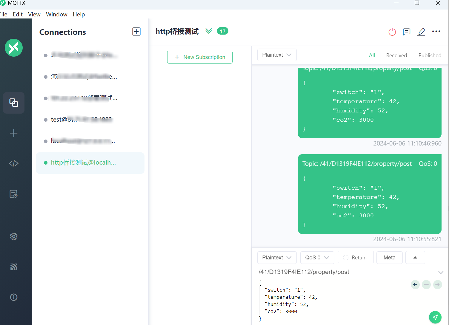Expand topic history chevron beside topic field
The height and width of the screenshot is (325, 449).
click(441, 272)
